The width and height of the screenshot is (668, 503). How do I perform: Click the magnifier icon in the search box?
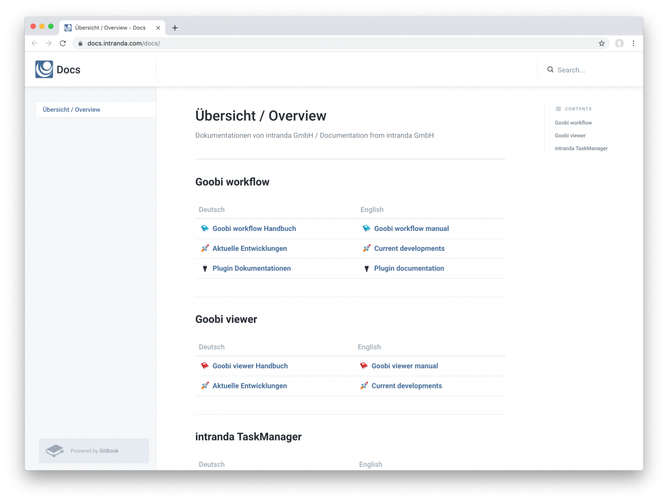tap(550, 70)
